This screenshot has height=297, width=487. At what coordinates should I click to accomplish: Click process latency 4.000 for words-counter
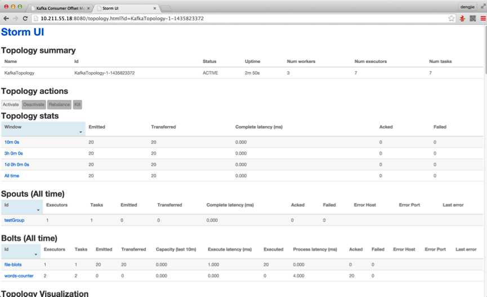tap(299, 276)
